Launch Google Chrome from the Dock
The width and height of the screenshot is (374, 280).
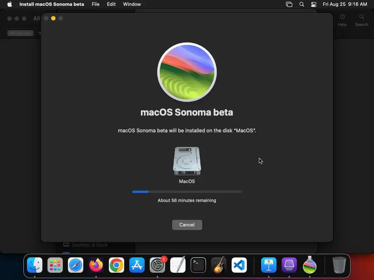(117, 265)
